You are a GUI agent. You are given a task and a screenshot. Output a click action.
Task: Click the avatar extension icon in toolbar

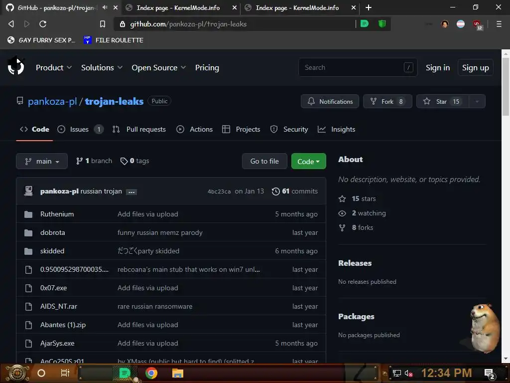click(x=445, y=24)
